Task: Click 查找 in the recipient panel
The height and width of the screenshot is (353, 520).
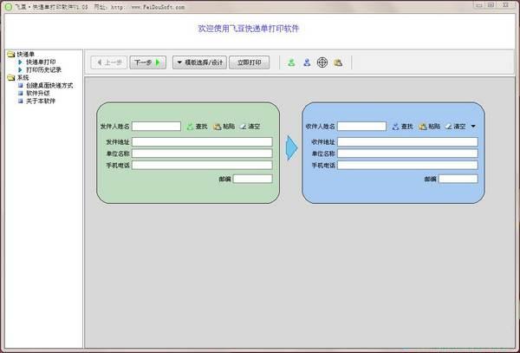Action: coord(403,127)
